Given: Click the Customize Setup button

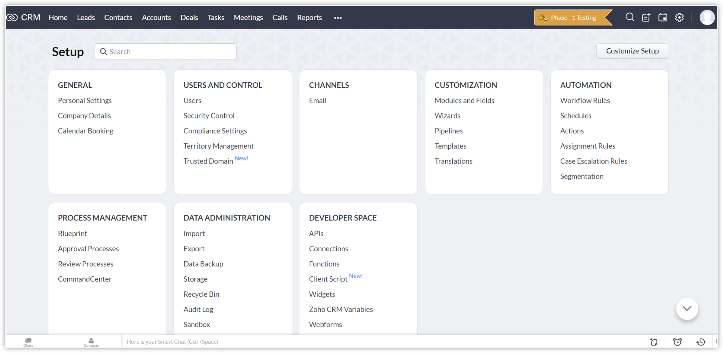Looking at the screenshot, I should pyautogui.click(x=632, y=51).
